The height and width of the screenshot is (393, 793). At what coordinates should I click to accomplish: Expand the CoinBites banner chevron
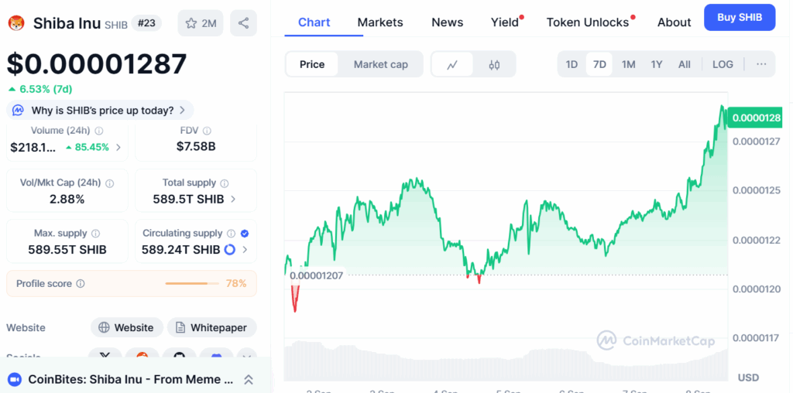249,379
